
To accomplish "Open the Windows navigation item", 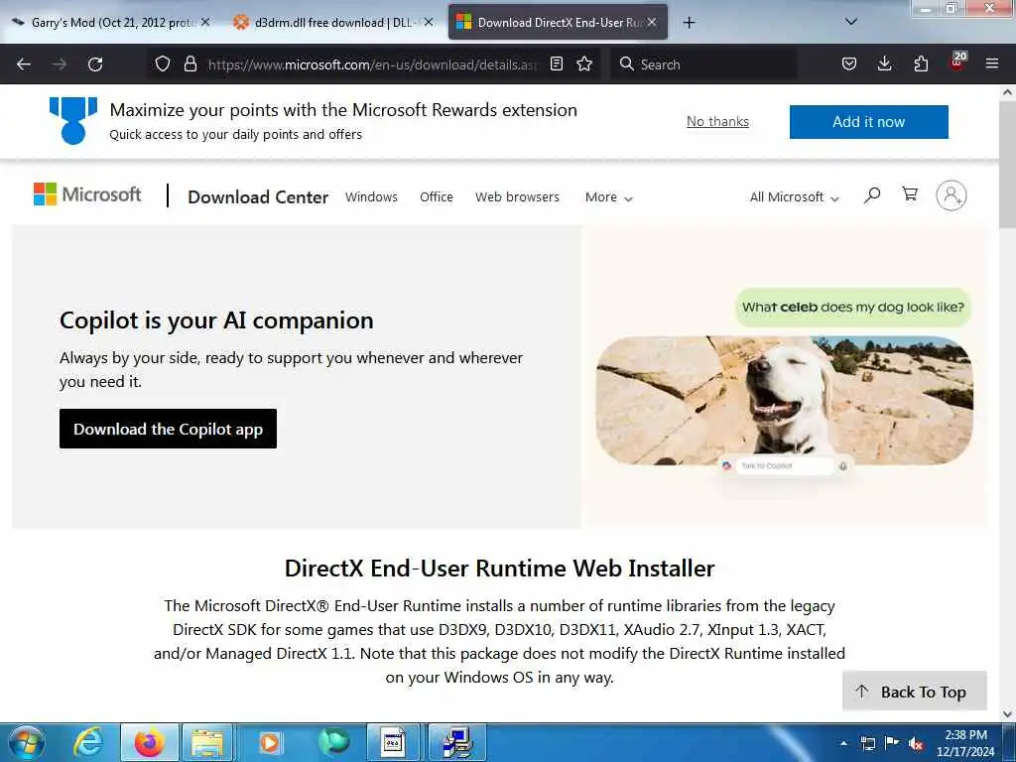I will click(x=371, y=197).
